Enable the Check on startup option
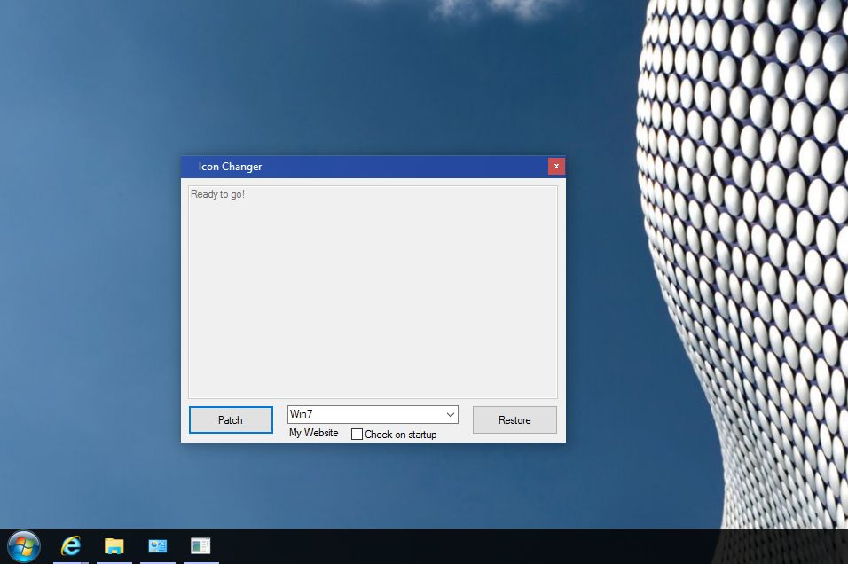Screen dimensions: 848x564 [357, 435]
